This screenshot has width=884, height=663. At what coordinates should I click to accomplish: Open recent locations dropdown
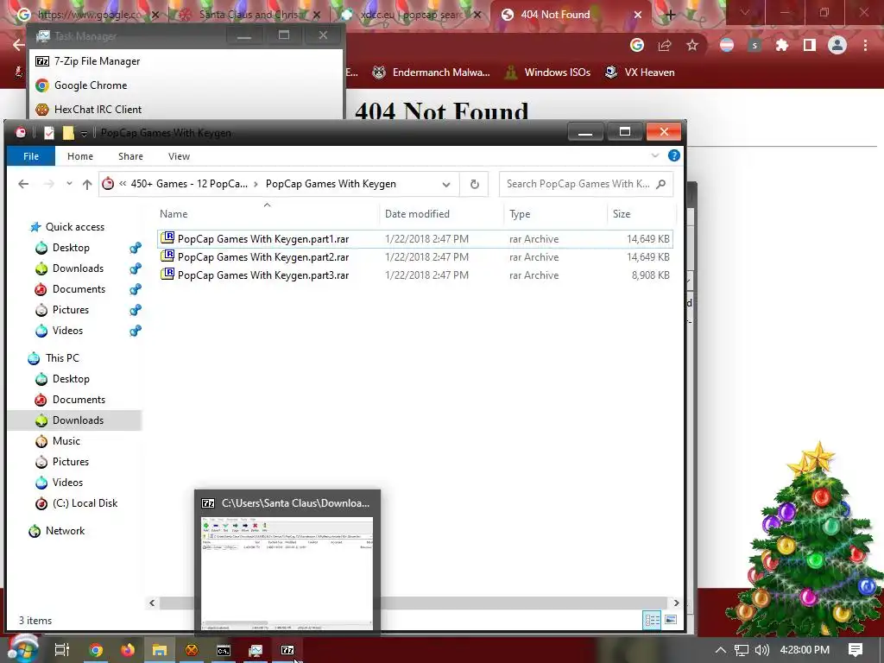point(69,184)
